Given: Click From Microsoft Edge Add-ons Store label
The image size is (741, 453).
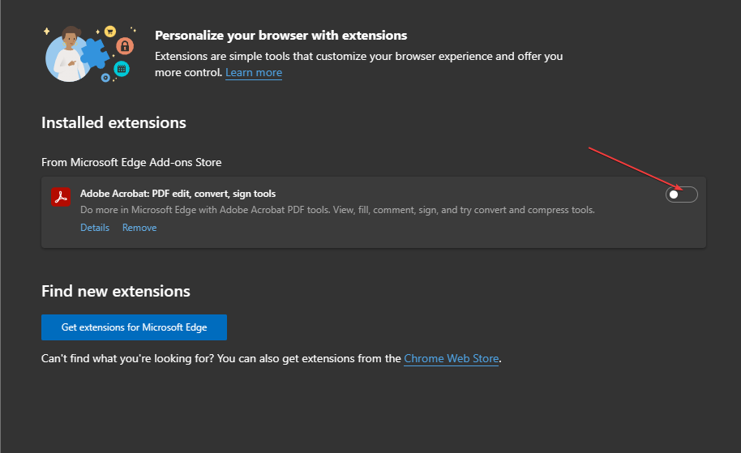Looking at the screenshot, I should [131, 162].
